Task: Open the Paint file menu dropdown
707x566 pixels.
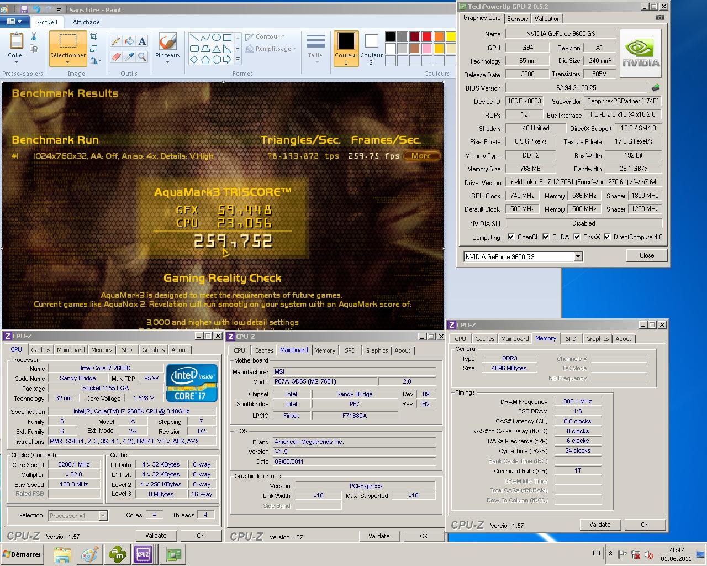Action: 14,22
